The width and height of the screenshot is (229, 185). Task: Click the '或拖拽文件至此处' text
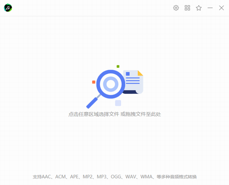pos(141,114)
